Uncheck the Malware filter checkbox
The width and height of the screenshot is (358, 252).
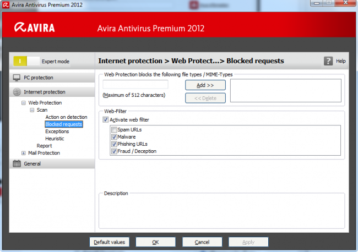[x=113, y=136]
